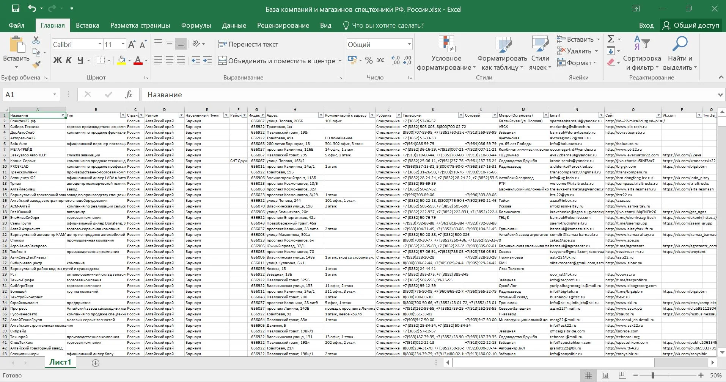The image size is (726, 382).
Task: Align text to middle icon
Action: point(170,44)
